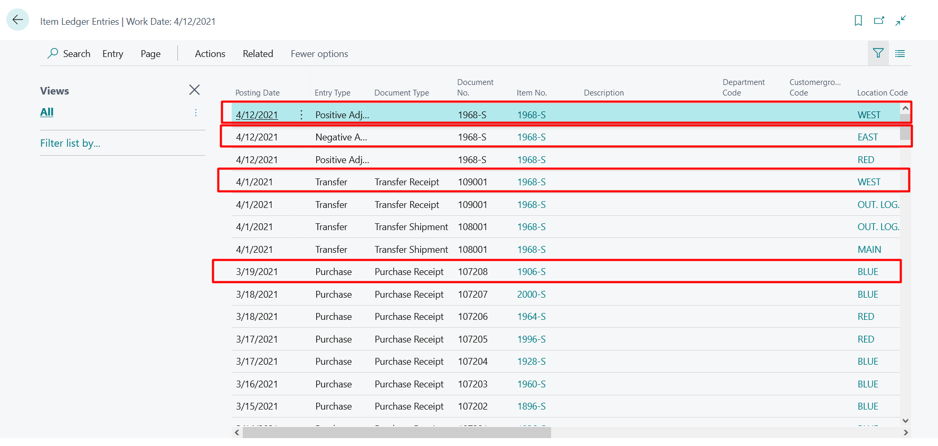Click the Entry Type column header

pyautogui.click(x=333, y=92)
